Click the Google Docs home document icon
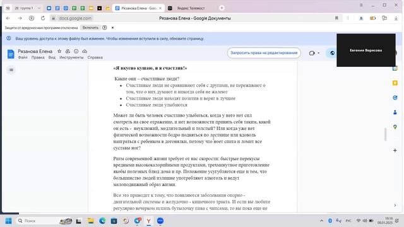The height and width of the screenshot is (227, 404). [x=11, y=54]
